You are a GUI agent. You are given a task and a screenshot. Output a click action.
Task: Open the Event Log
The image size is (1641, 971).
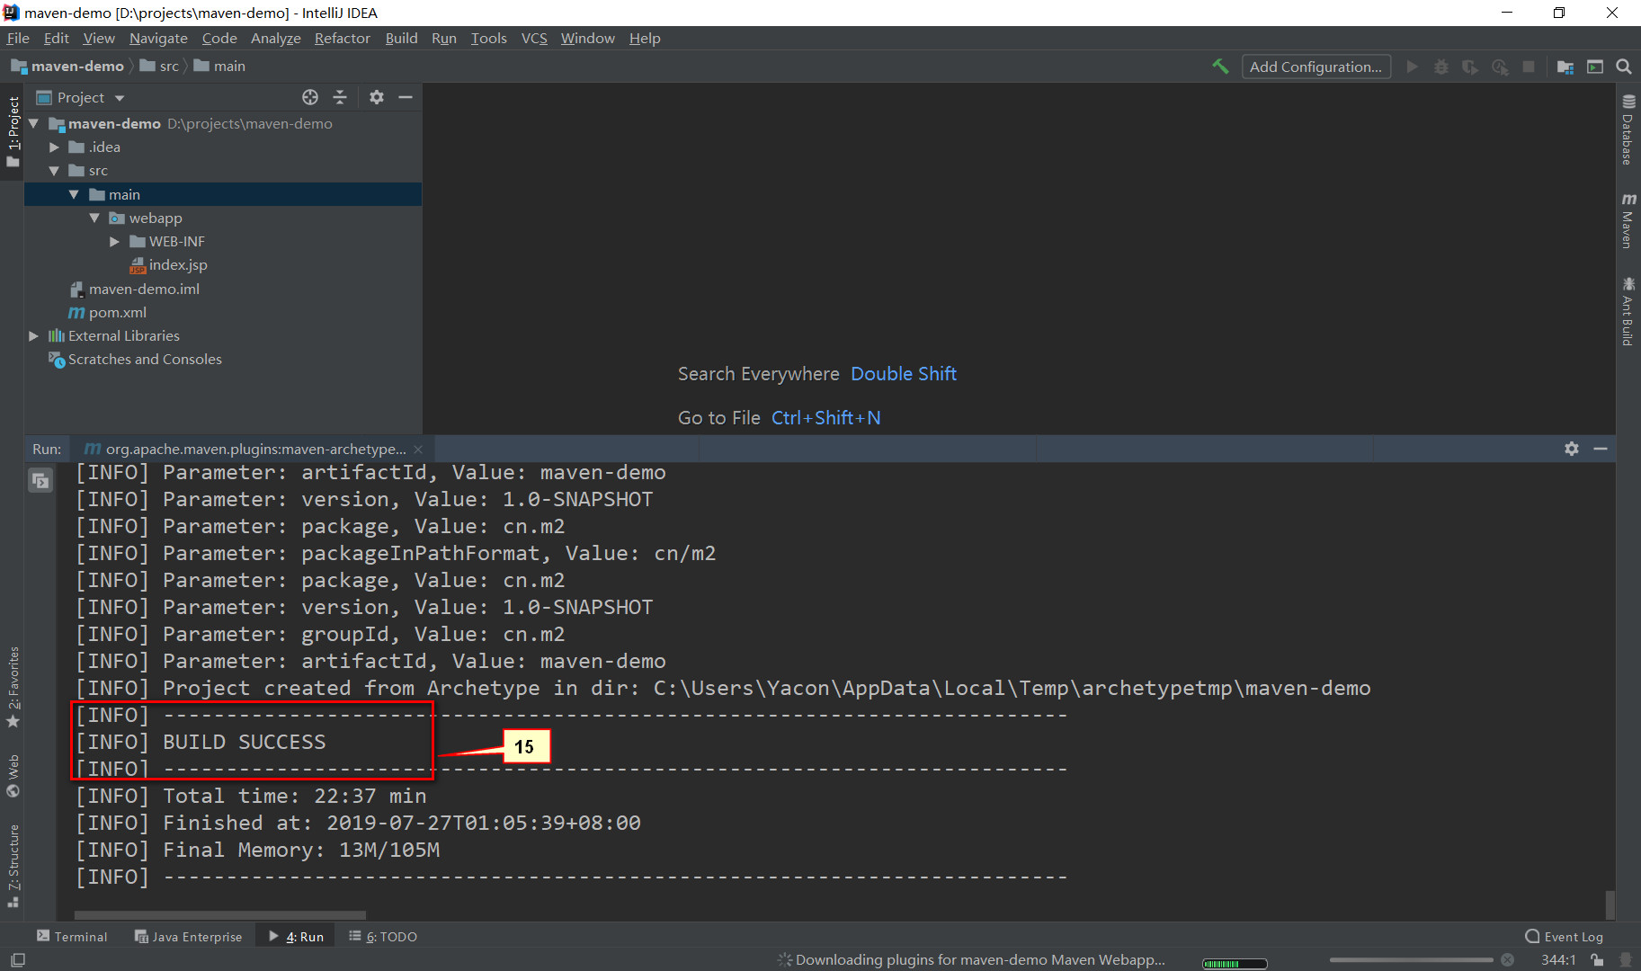pos(1565,936)
